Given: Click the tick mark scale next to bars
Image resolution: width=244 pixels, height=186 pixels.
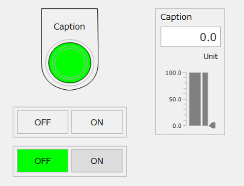Looking at the screenshot, I should click(185, 99).
